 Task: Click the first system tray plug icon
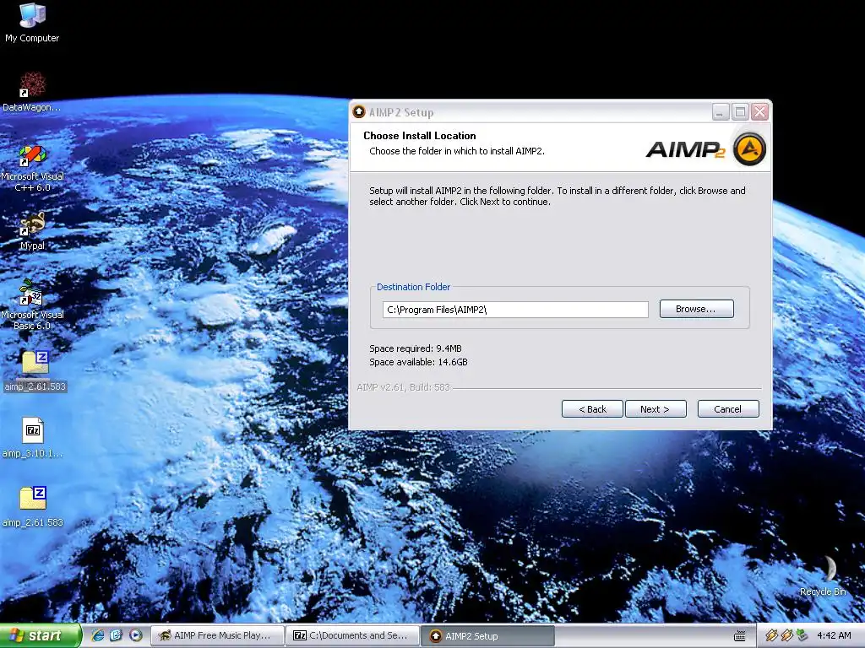pyautogui.click(x=770, y=635)
